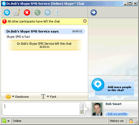Toggle the History on setting

coord(117,121)
